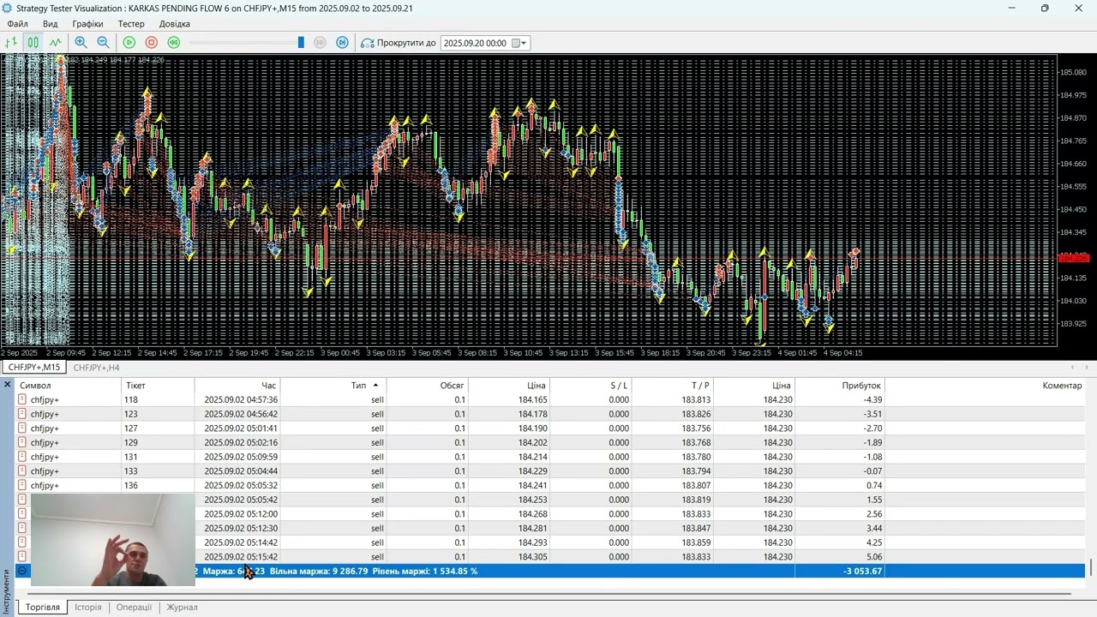Stop the strategy test
Viewport: 1097px width, 617px height.
pyautogui.click(x=152, y=43)
